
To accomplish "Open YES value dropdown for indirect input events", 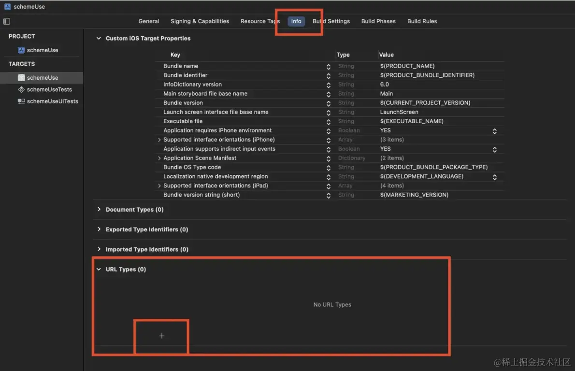I will coord(495,149).
